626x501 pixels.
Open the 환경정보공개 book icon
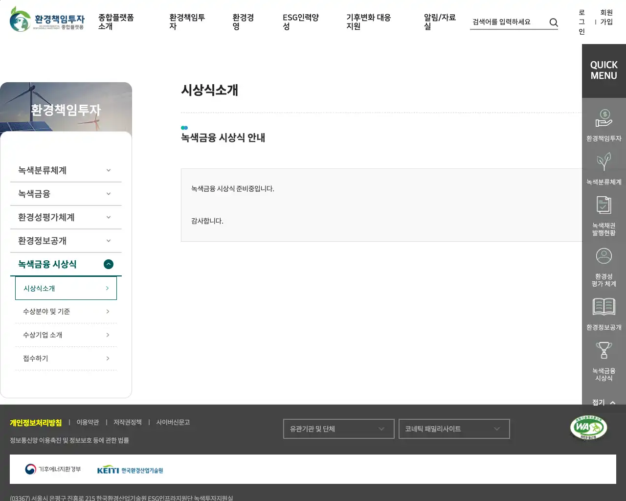[604, 307]
